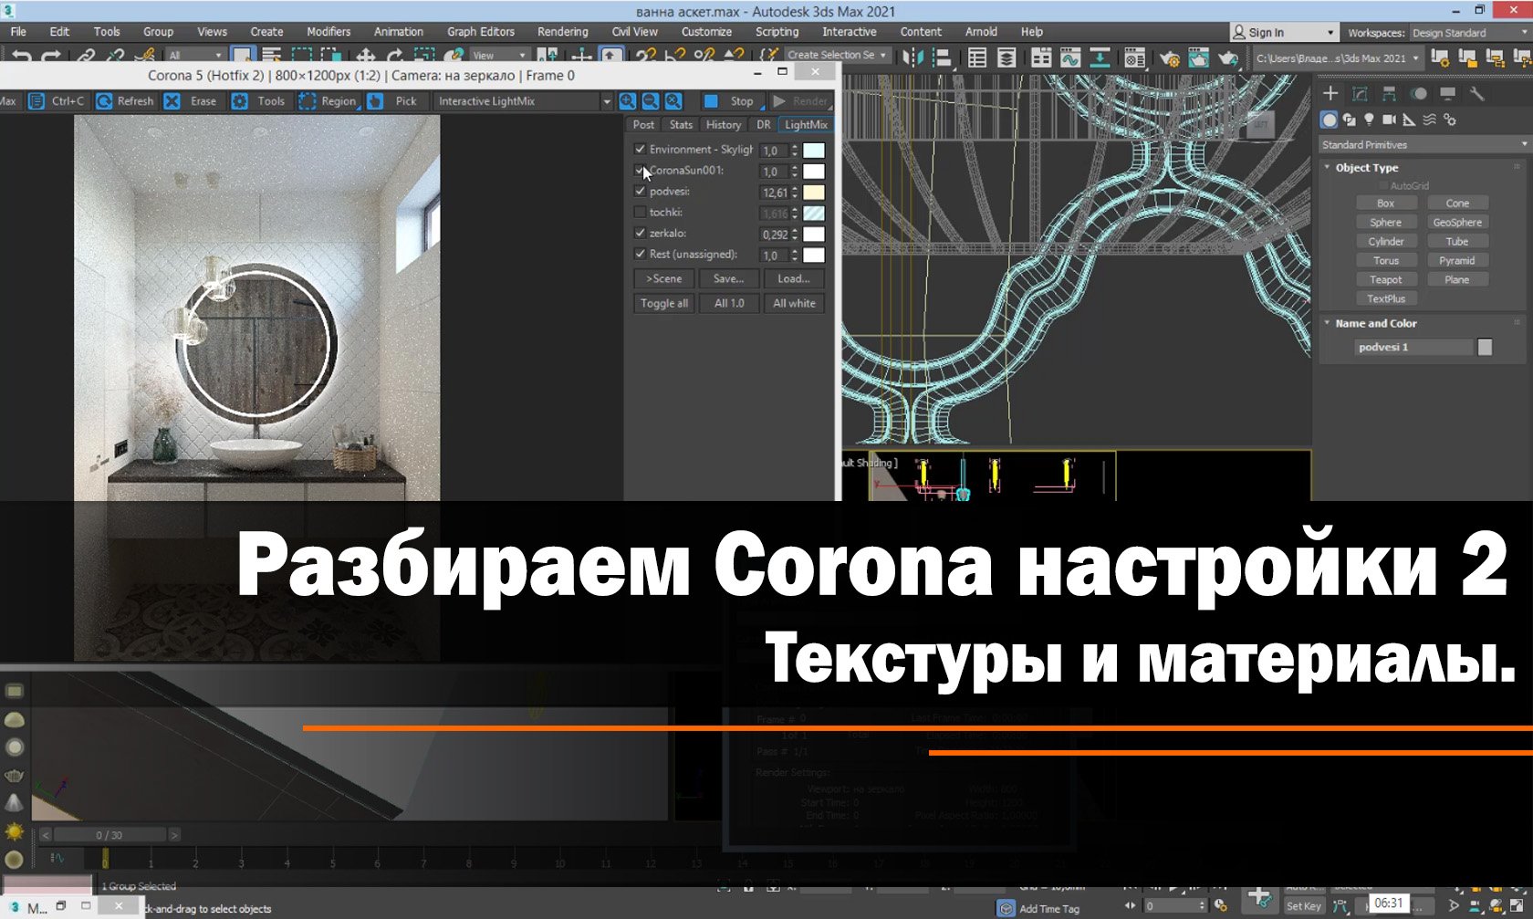Enable the AutoGrid checkbox
The width and height of the screenshot is (1533, 919).
(1382, 185)
